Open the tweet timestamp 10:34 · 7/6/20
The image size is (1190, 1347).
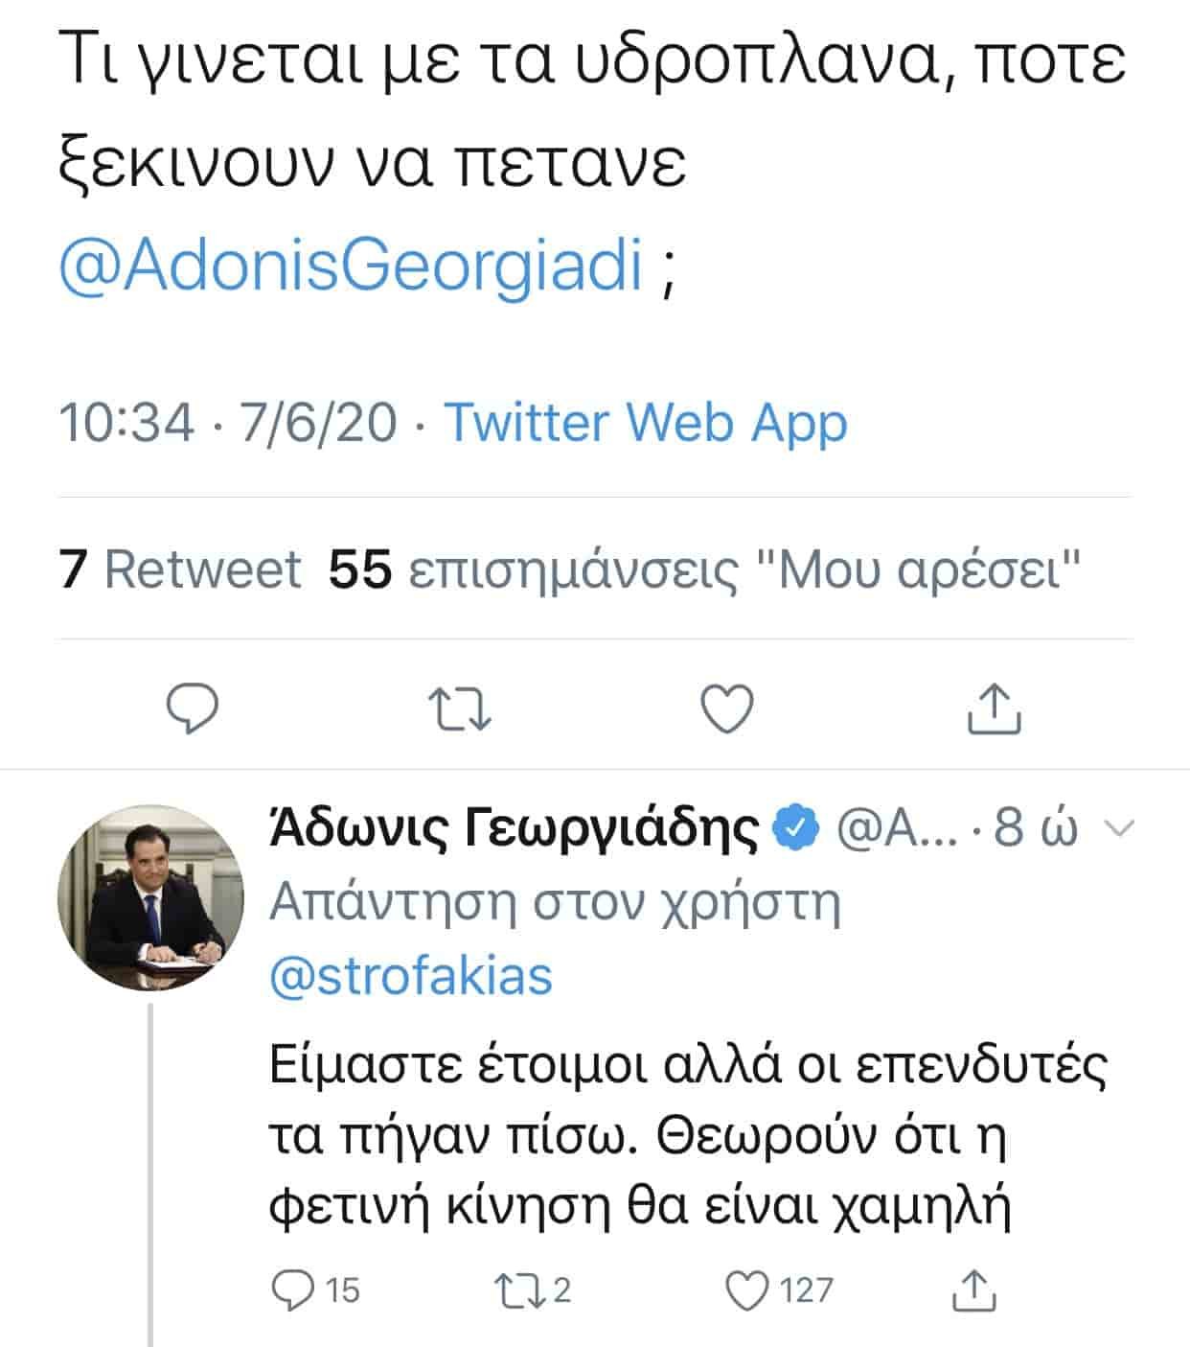point(228,422)
